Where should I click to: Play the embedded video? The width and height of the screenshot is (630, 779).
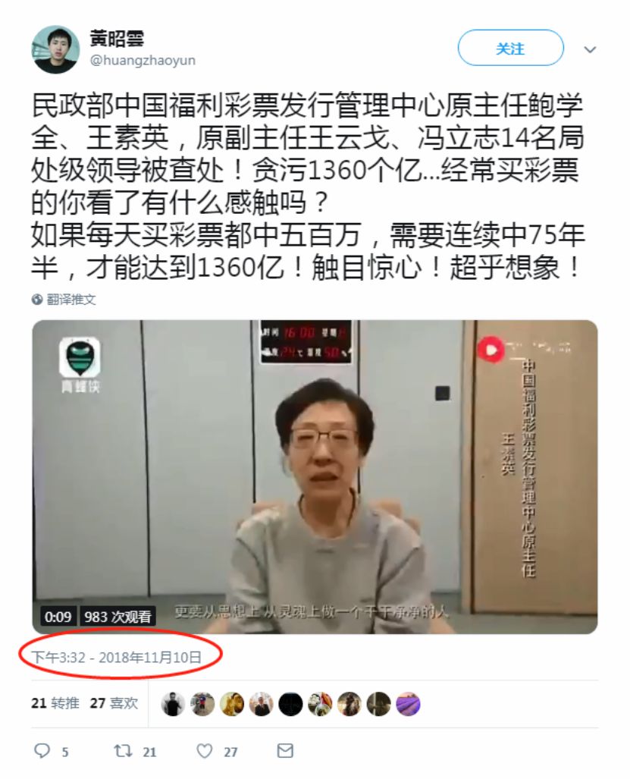click(x=315, y=476)
